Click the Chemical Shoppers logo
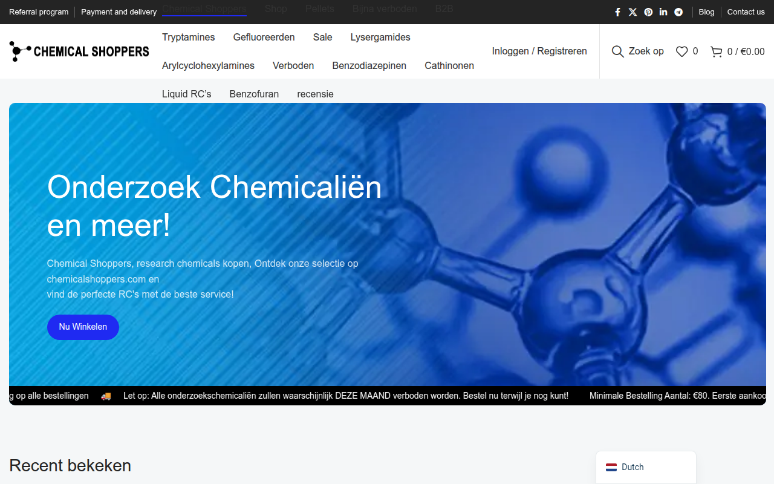 pos(79,51)
